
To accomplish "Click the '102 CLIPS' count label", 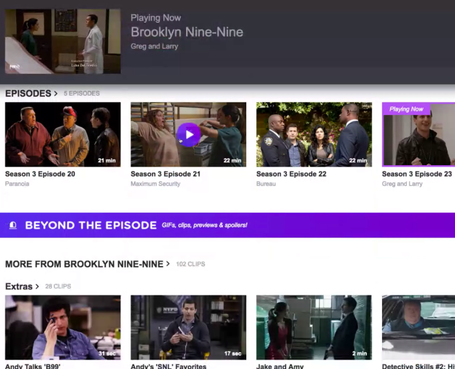I will pos(191,264).
